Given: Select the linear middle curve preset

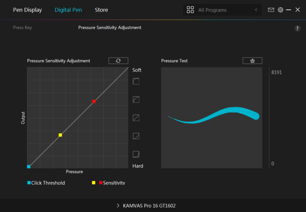Looking at the screenshot, I should click(136, 118).
